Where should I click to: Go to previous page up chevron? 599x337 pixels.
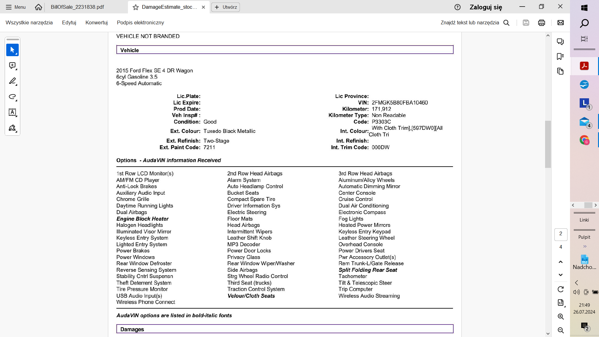coord(561,262)
